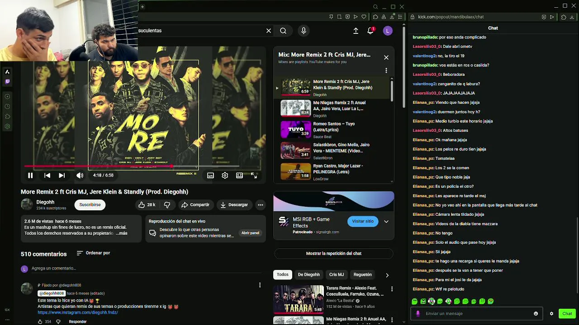
Task: Like the video (28 k)
Action: tap(147, 204)
